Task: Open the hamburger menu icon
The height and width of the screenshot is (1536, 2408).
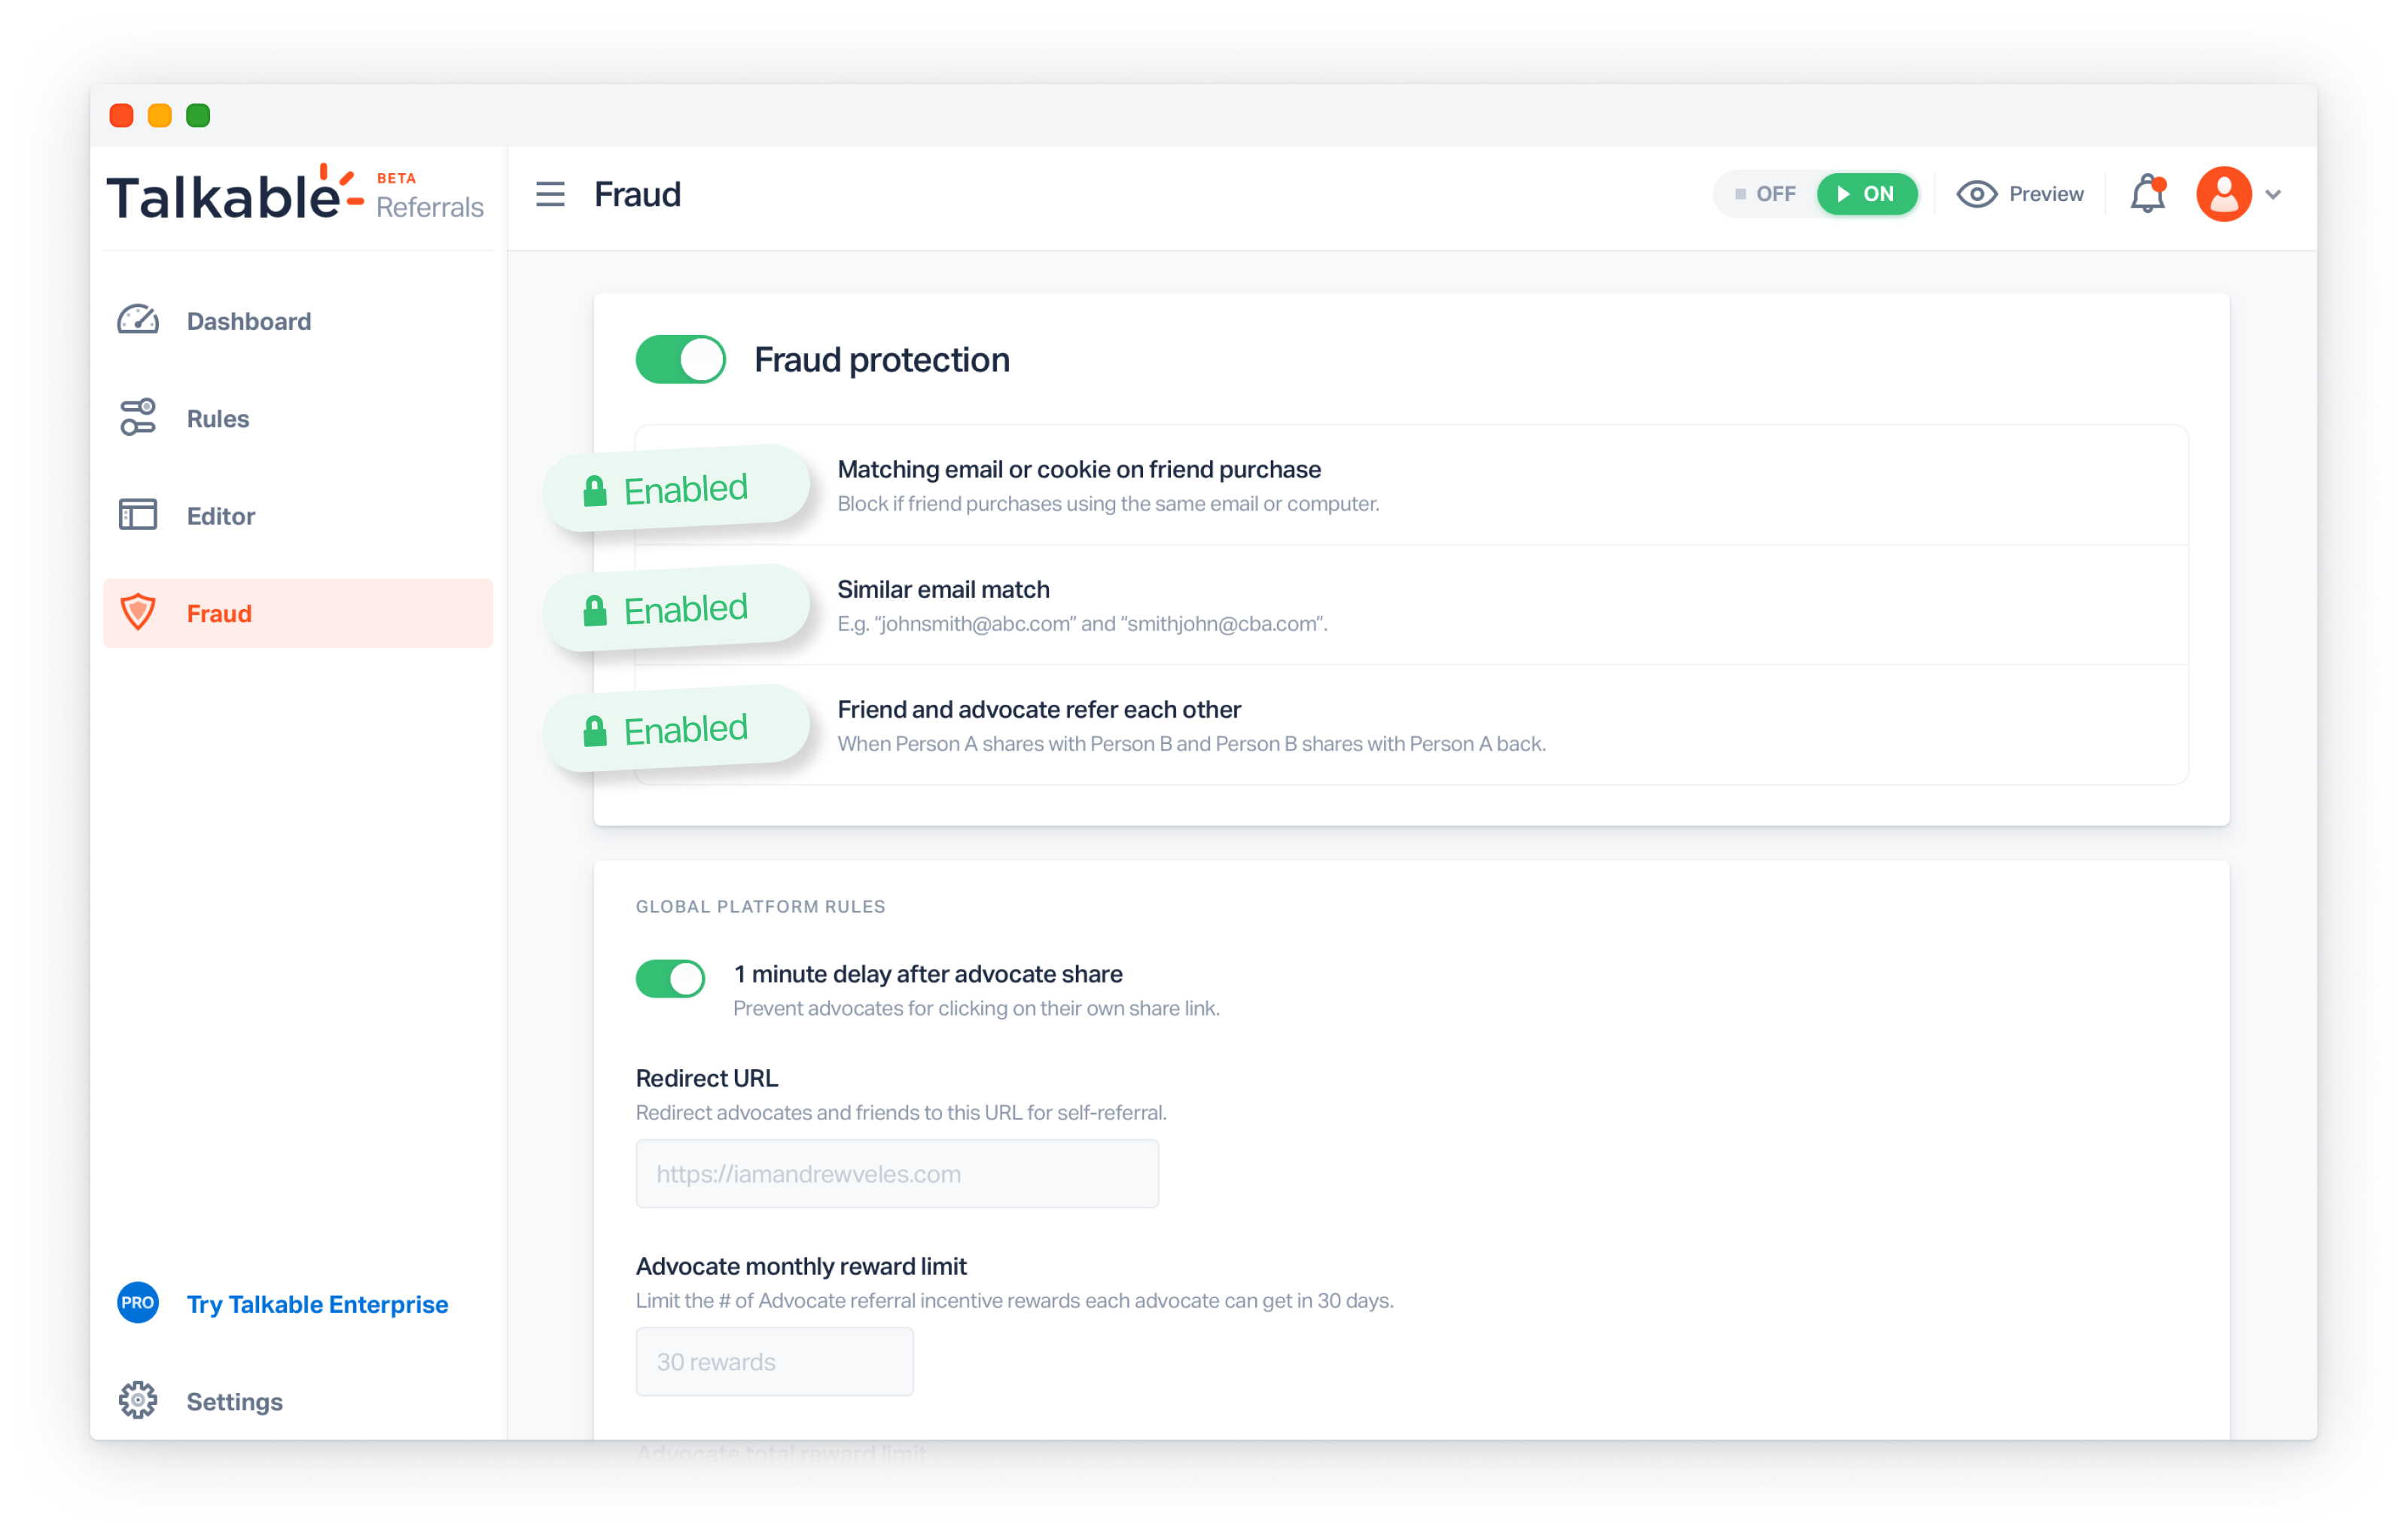Action: [550, 194]
